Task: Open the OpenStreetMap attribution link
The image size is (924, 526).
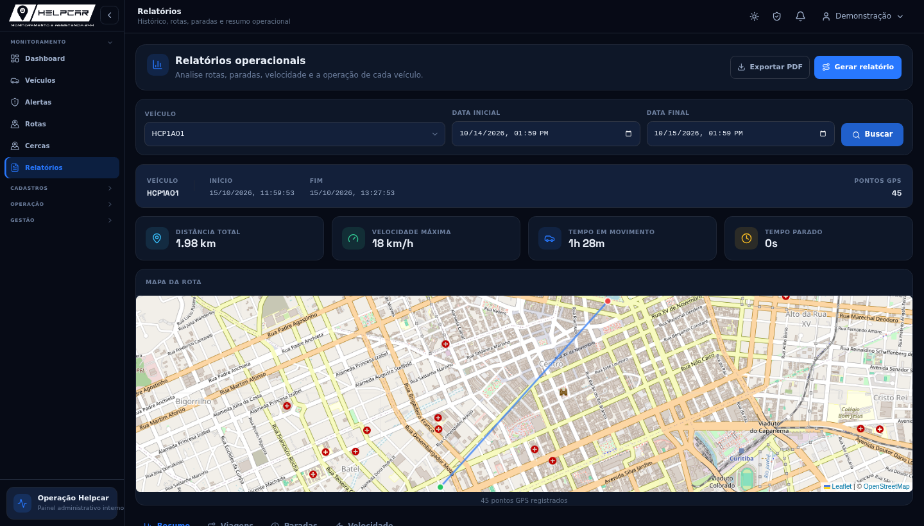Action: pyautogui.click(x=886, y=487)
